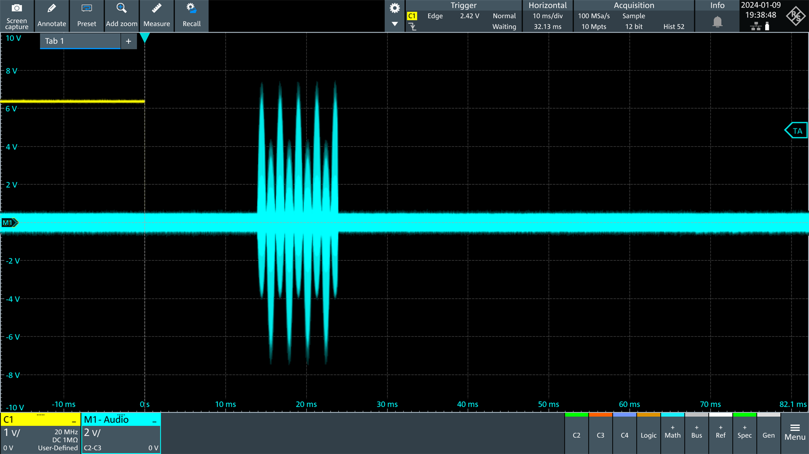Open settings via the gear icon

pos(395,8)
